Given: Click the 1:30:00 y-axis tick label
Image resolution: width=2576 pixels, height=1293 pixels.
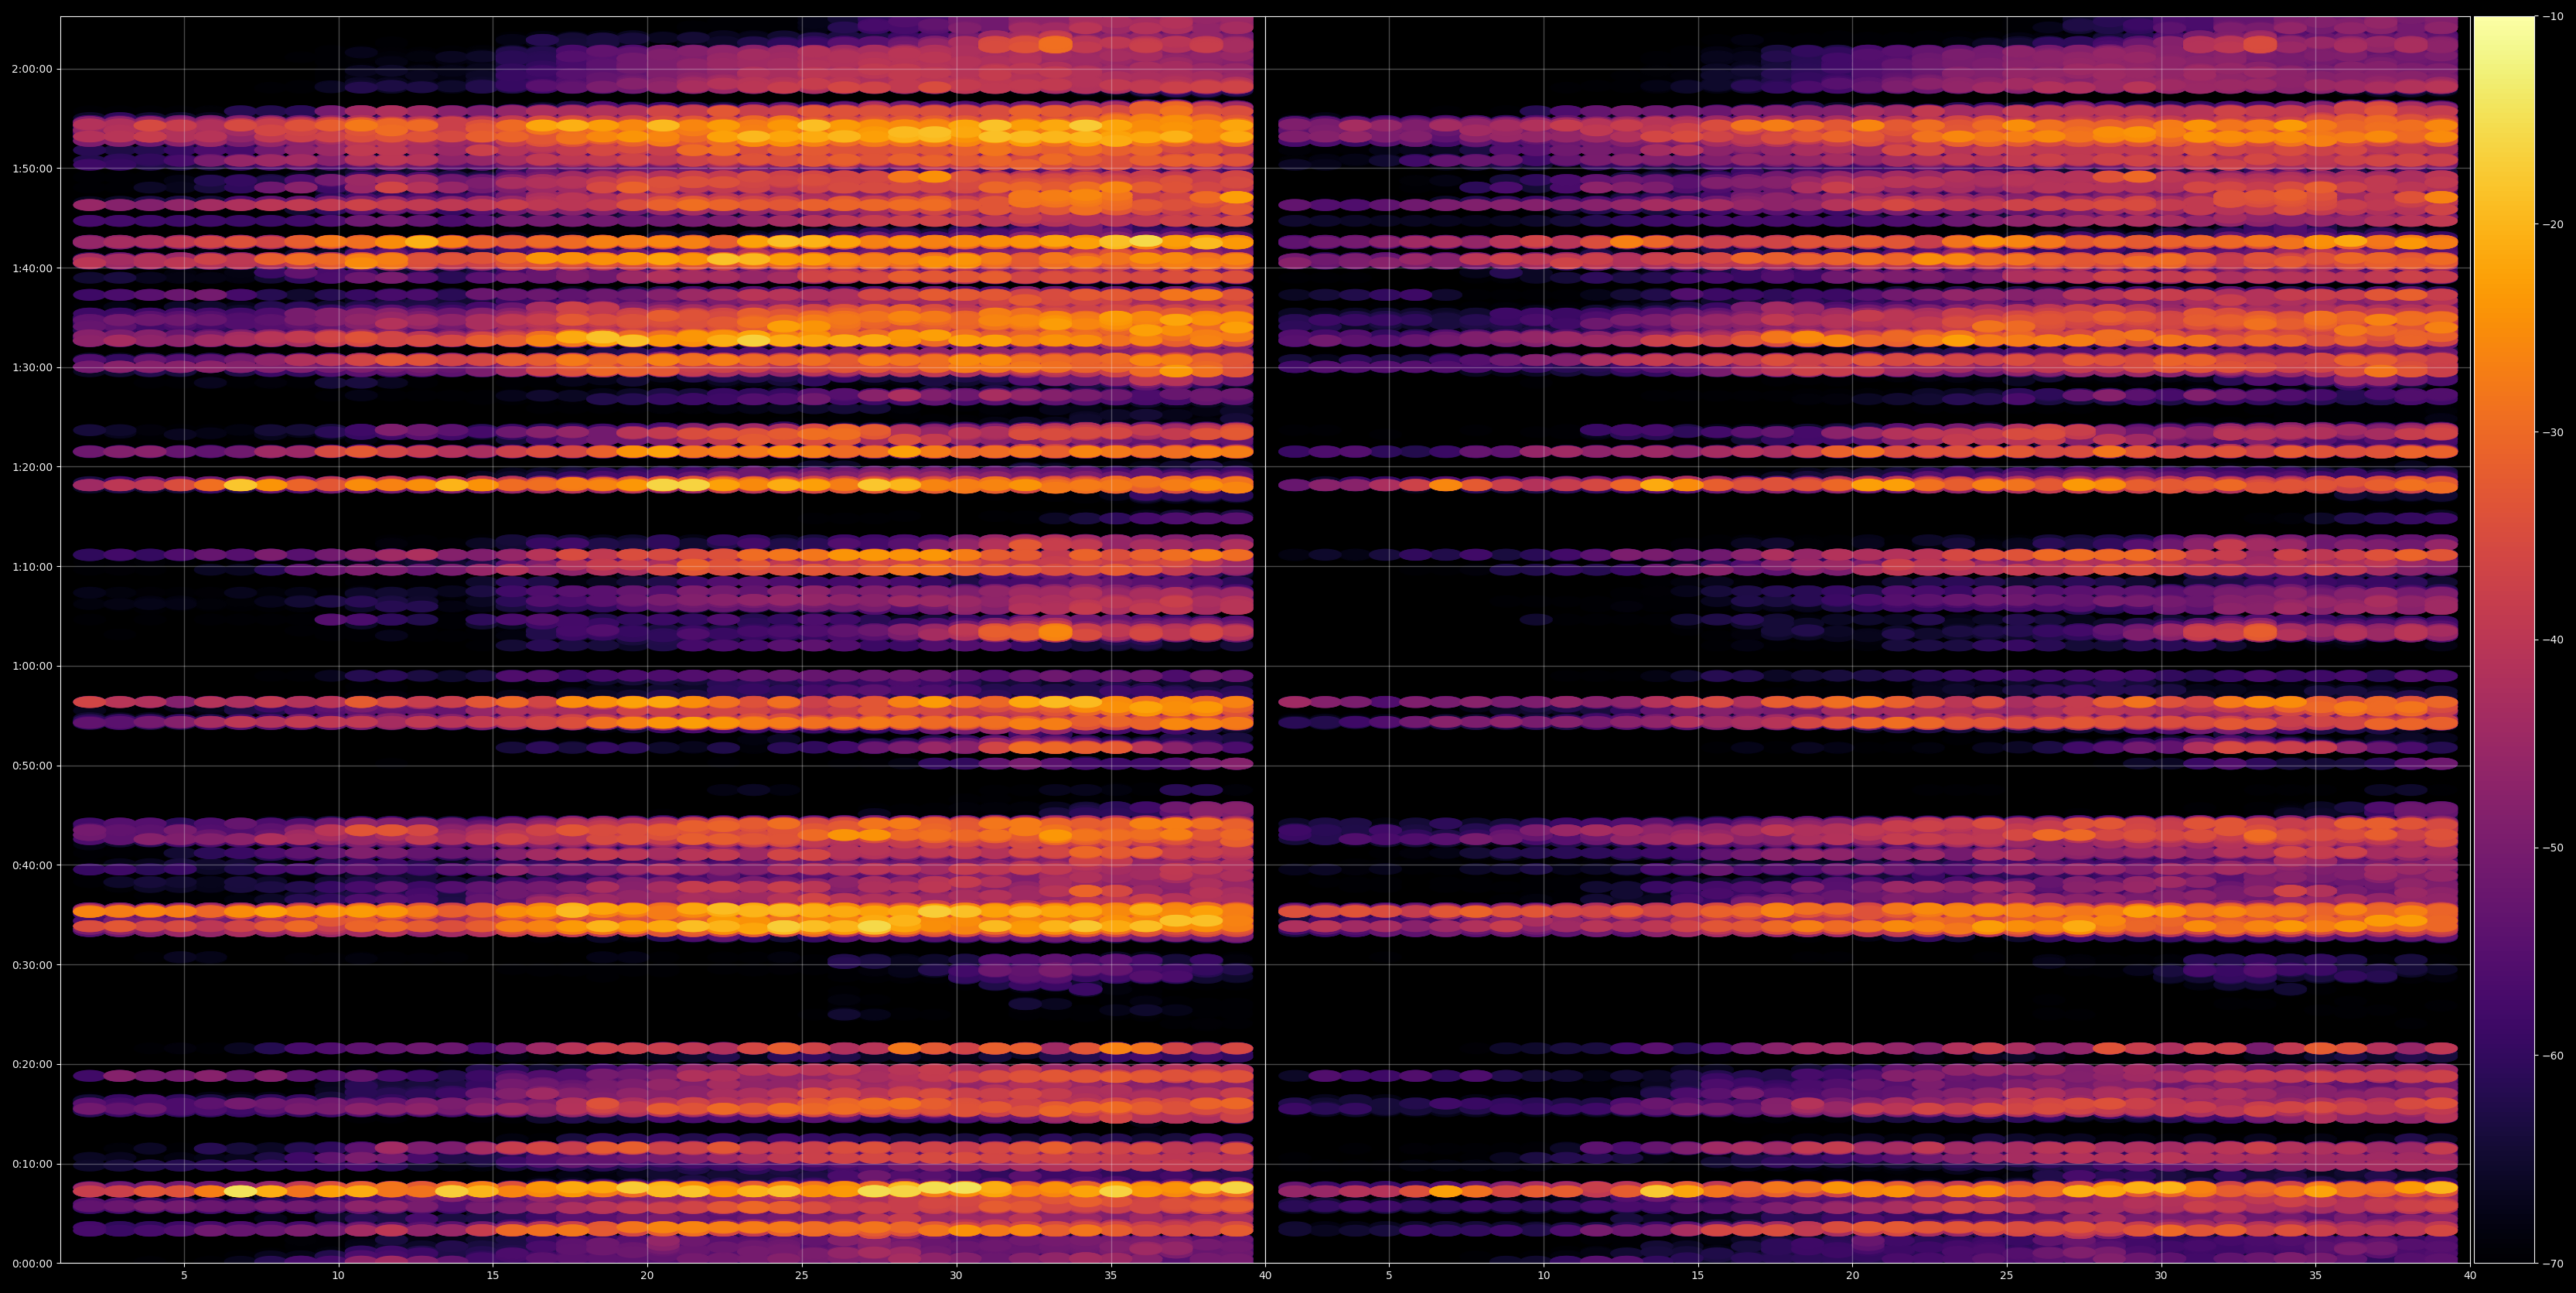Looking at the screenshot, I should (x=33, y=367).
